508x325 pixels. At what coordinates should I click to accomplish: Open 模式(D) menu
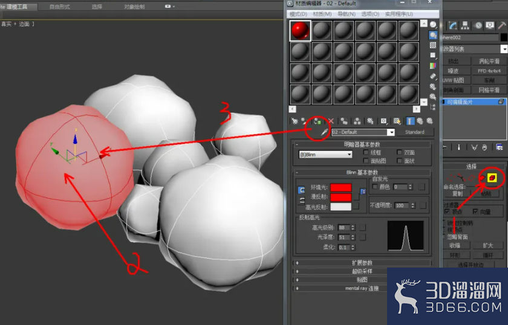pyautogui.click(x=298, y=14)
